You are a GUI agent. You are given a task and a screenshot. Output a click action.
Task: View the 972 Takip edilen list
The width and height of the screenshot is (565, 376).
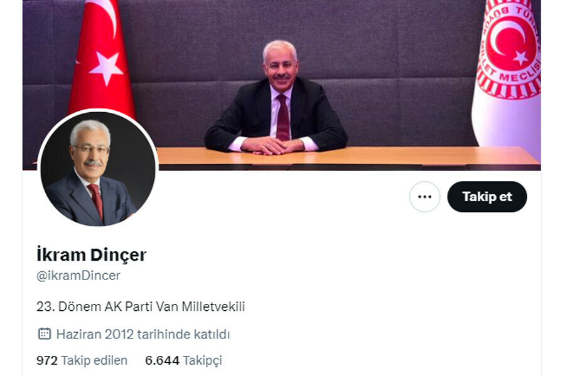(x=82, y=360)
